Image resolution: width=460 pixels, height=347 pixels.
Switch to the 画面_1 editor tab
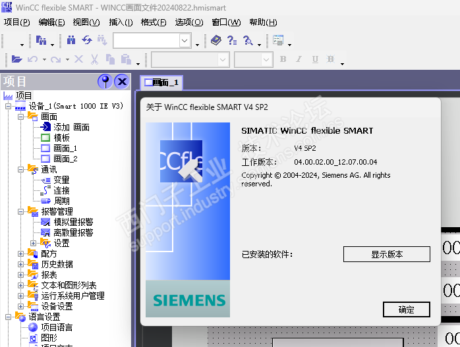pos(161,83)
